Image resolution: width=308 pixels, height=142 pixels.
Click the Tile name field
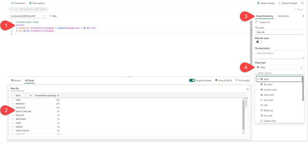coord(280,32)
